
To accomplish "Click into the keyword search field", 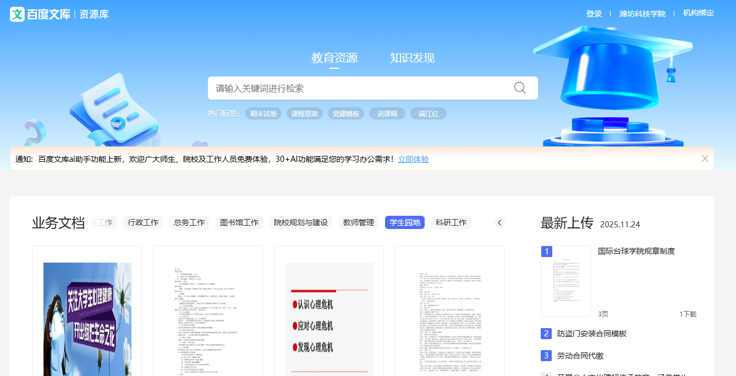I will click(358, 88).
